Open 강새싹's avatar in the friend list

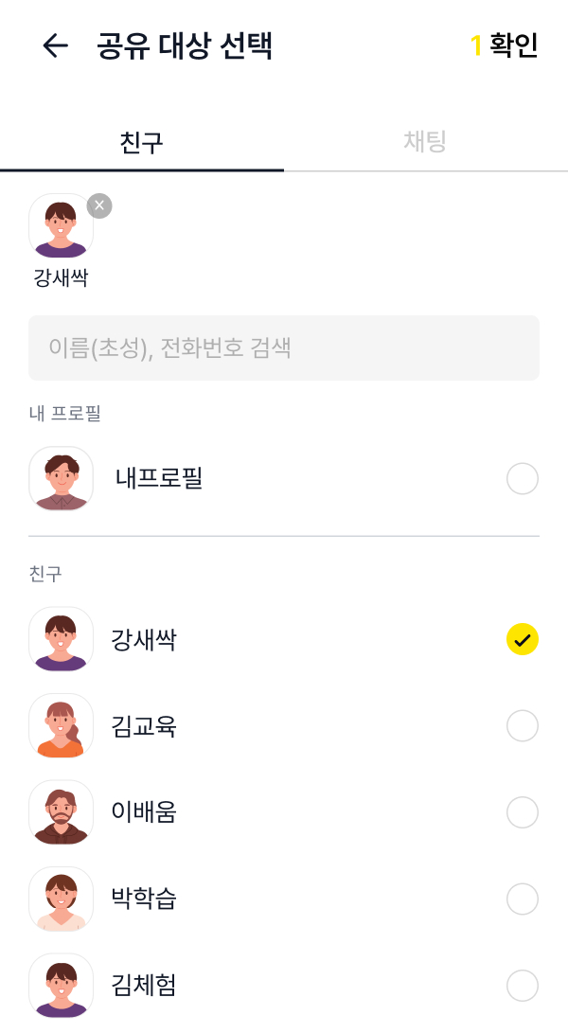[61, 639]
